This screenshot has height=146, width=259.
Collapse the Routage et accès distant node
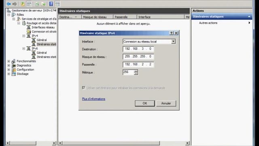pyautogui.click(x=19, y=23)
